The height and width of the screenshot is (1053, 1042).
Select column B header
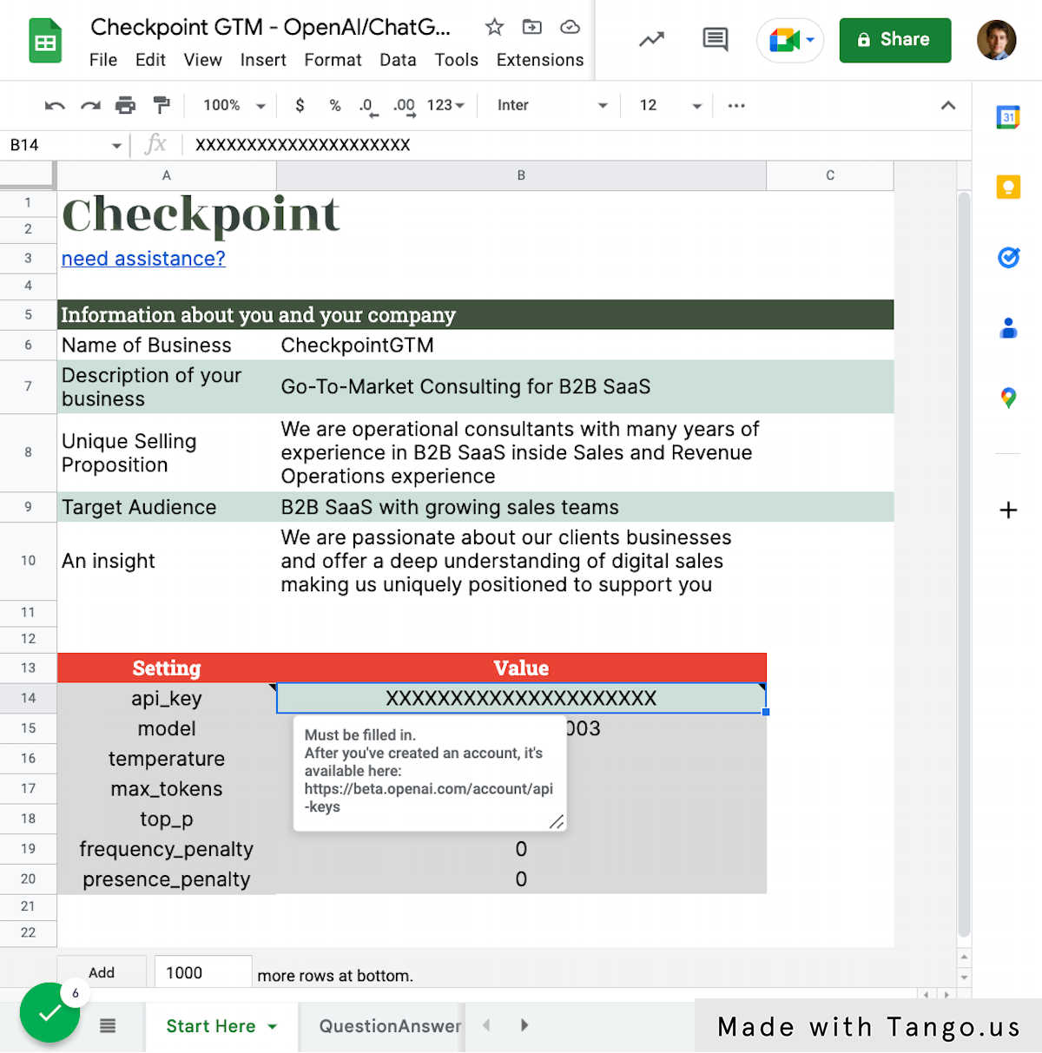[x=521, y=175]
